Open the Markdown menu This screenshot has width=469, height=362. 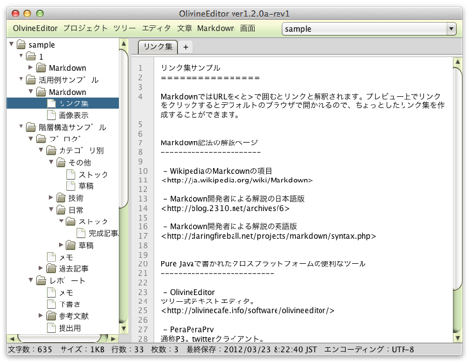(216, 28)
